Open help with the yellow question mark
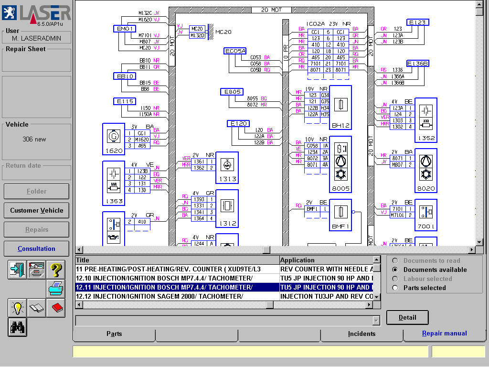489x367 pixels. [56, 270]
